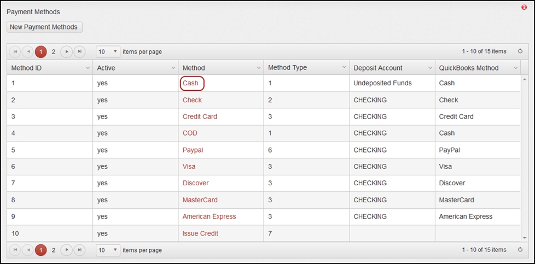The image size is (535, 264).
Task: Open the top items-per-page dropdown
Action: (x=108, y=51)
